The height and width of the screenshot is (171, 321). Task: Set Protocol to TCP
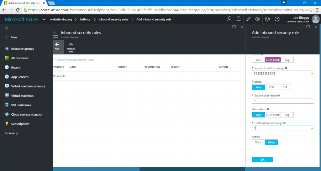[271, 87]
